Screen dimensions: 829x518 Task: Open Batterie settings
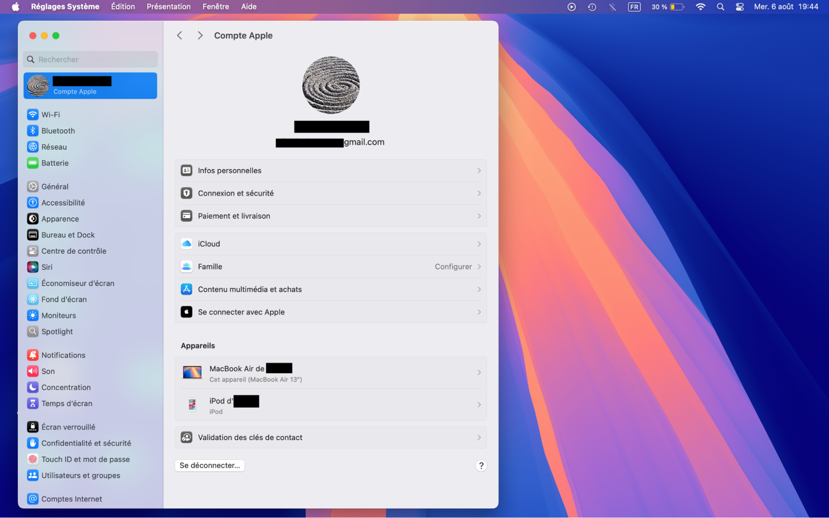(55, 163)
